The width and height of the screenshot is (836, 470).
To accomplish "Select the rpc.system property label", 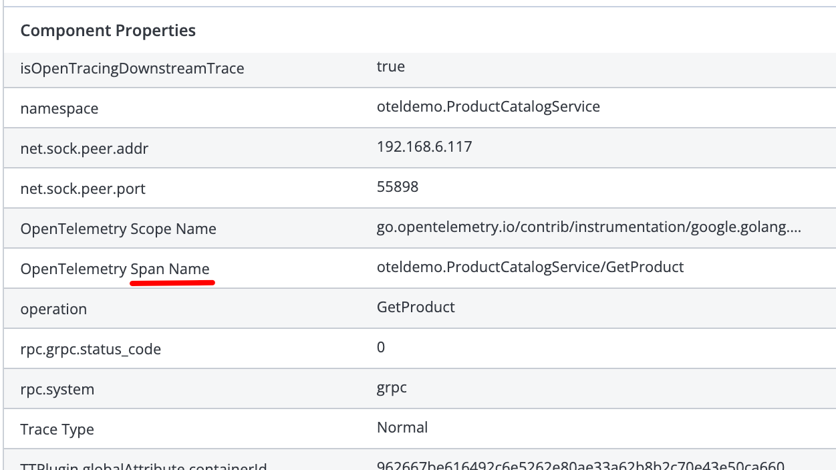I will (x=57, y=389).
